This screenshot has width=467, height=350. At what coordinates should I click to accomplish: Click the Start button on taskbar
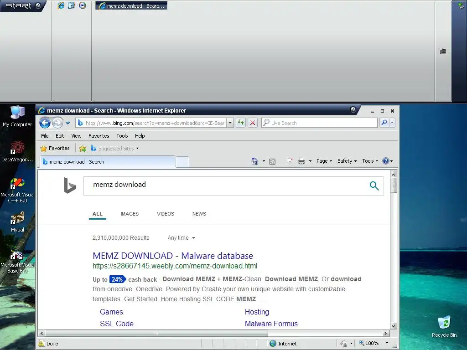(22, 5)
